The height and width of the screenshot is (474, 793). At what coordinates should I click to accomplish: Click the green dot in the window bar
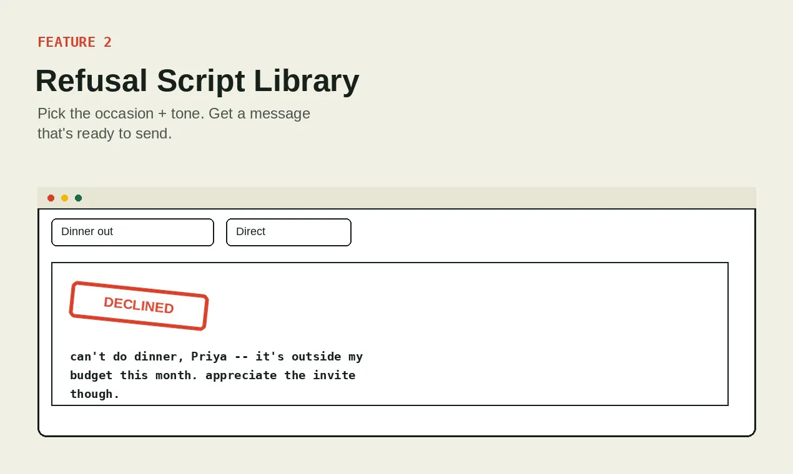point(78,198)
